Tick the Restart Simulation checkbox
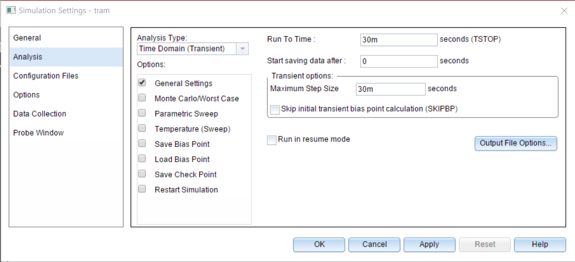Image resolution: width=575 pixels, height=262 pixels. click(142, 189)
